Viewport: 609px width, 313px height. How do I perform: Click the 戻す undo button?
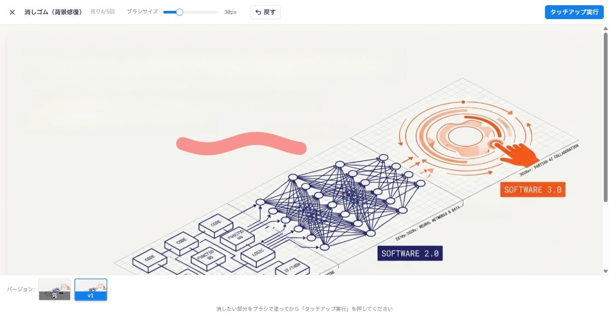pyautogui.click(x=265, y=12)
